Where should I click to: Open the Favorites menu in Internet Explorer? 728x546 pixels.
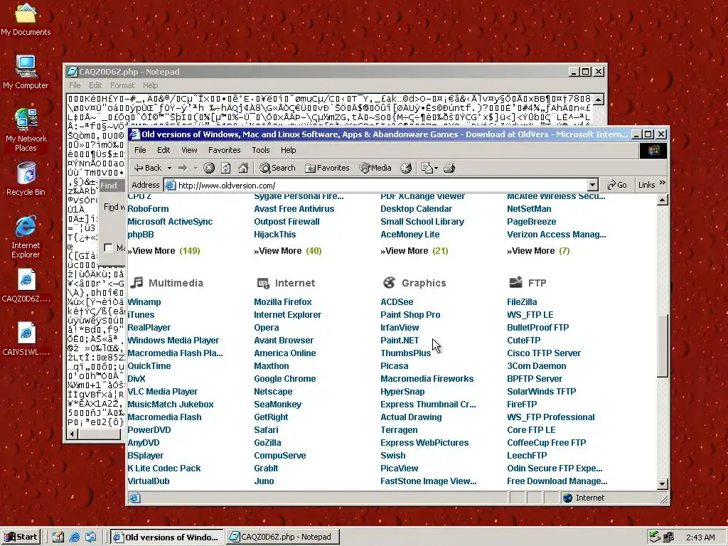(224, 150)
